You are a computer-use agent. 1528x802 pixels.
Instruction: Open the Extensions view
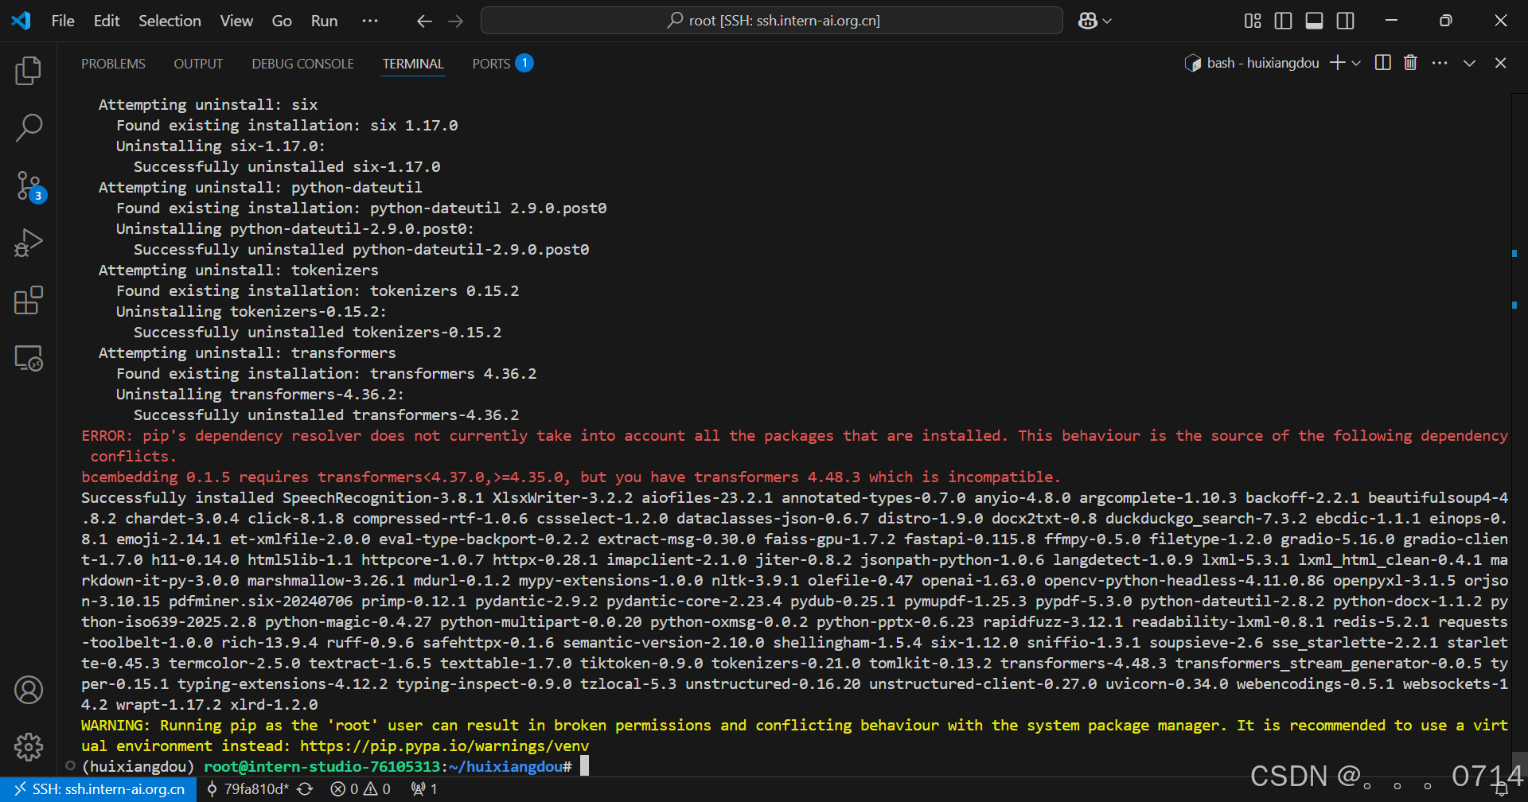(x=29, y=301)
